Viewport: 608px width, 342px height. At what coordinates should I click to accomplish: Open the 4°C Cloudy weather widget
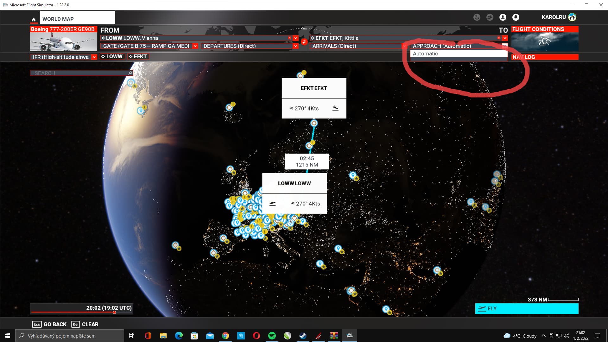point(520,336)
